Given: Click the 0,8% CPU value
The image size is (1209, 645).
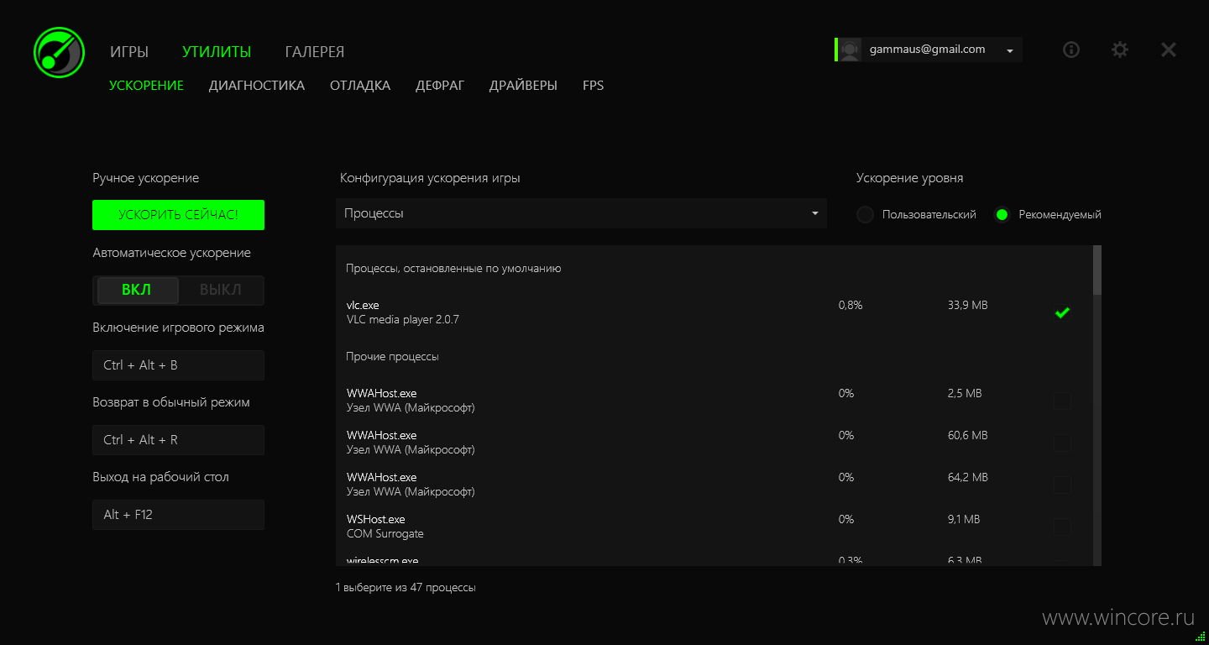Looking at the screenshot, I should [850, 305].
